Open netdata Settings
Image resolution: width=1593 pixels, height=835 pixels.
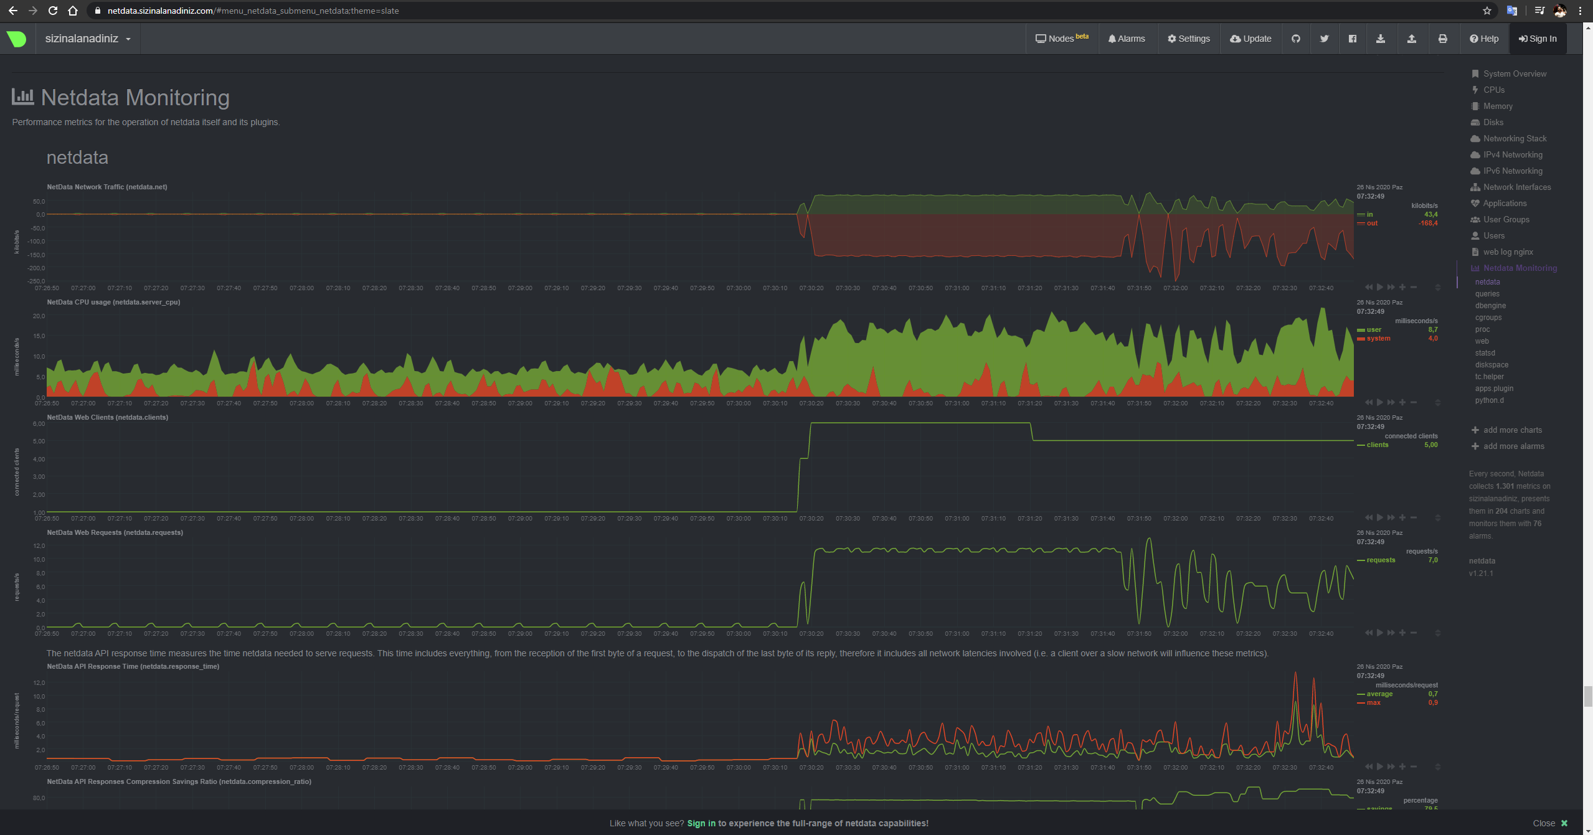(x=1188, y=39)
